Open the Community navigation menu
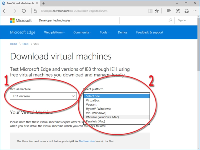Viewport: 200px width, 150px height. (82, 32)
